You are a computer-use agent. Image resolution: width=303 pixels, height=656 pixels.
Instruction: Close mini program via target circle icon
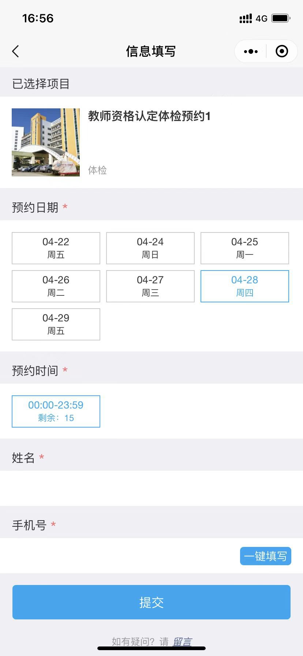coord(281,52)
